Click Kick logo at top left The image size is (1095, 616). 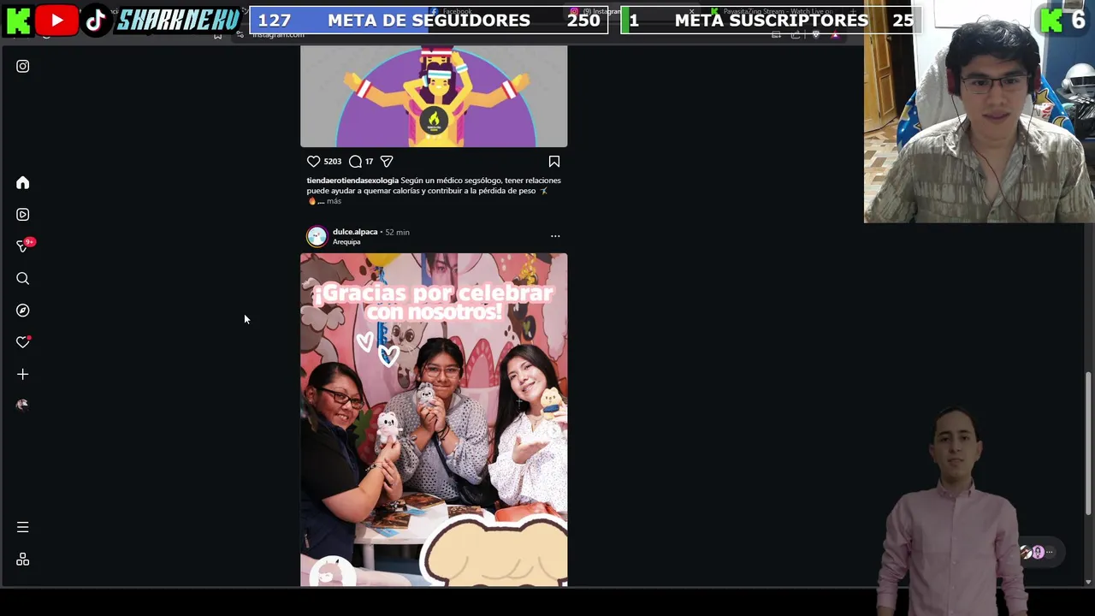[18, 21]
